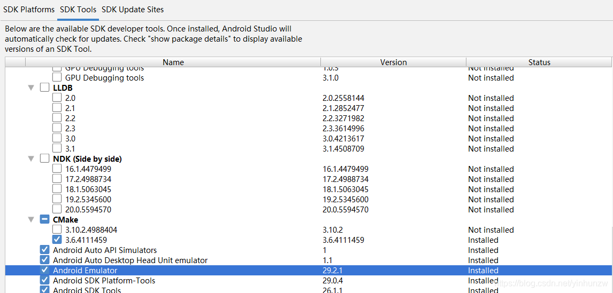This screenshot has width=613, height=293.
Task: Uncheck CMake 3.6.4111459 checkbox
Action: [57, 240]
